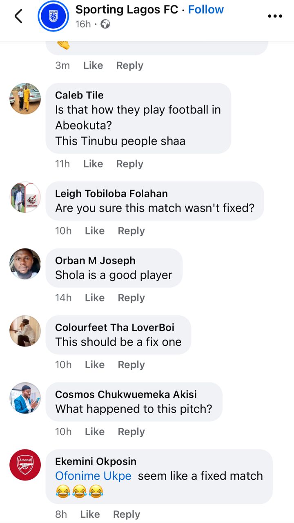Like Cosmos Chukwuemeka Akisi's comment

pos(95,432)
